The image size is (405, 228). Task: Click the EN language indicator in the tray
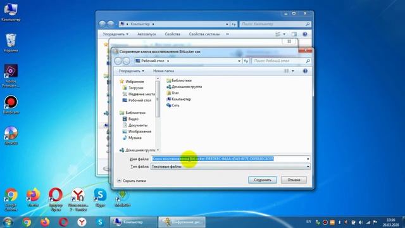tap(309, 222)
